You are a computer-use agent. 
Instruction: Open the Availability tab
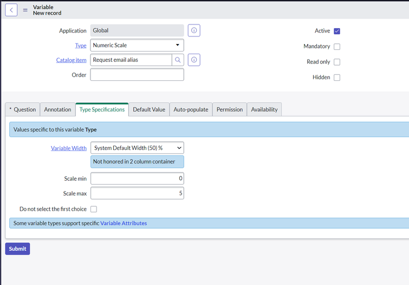pyautogui.click(x=264, y=110)
